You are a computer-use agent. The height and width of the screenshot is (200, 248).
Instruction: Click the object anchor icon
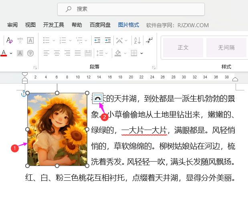[23, 94]
